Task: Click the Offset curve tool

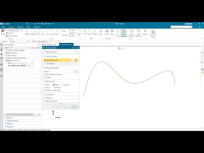Action: pos(72,30)
